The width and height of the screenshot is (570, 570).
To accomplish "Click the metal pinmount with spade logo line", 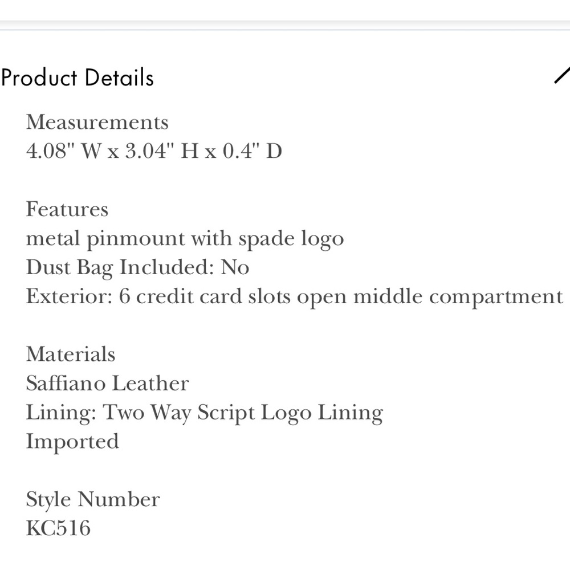I will click(x=185, y=239).
